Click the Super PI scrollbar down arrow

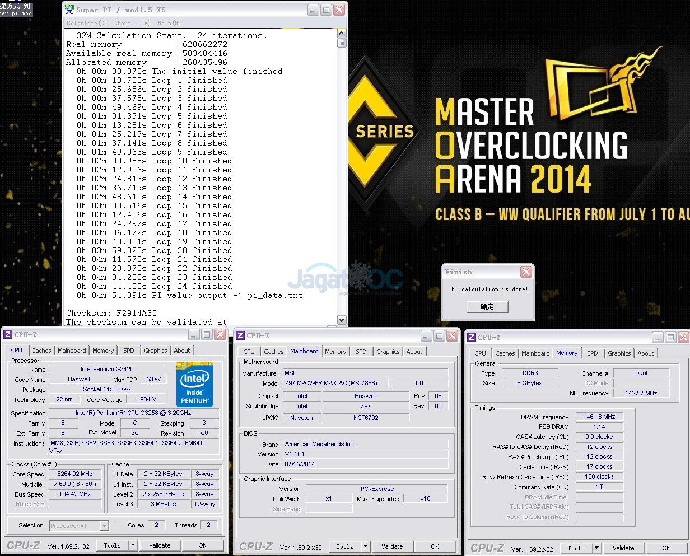tap(342, 320)
